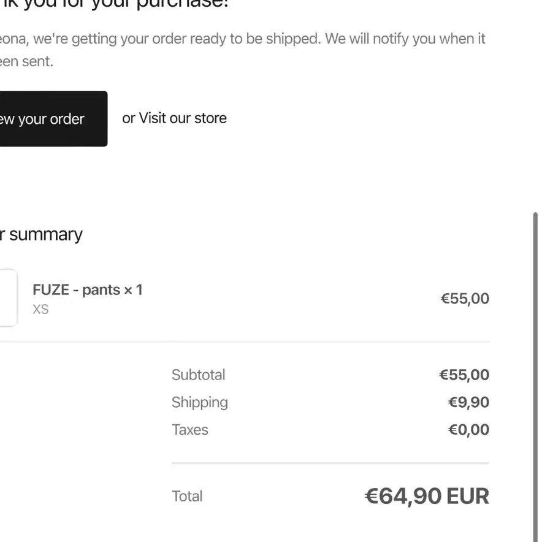Open the View your order button
This screenshot has height=542, width=542.
point(53,118)
